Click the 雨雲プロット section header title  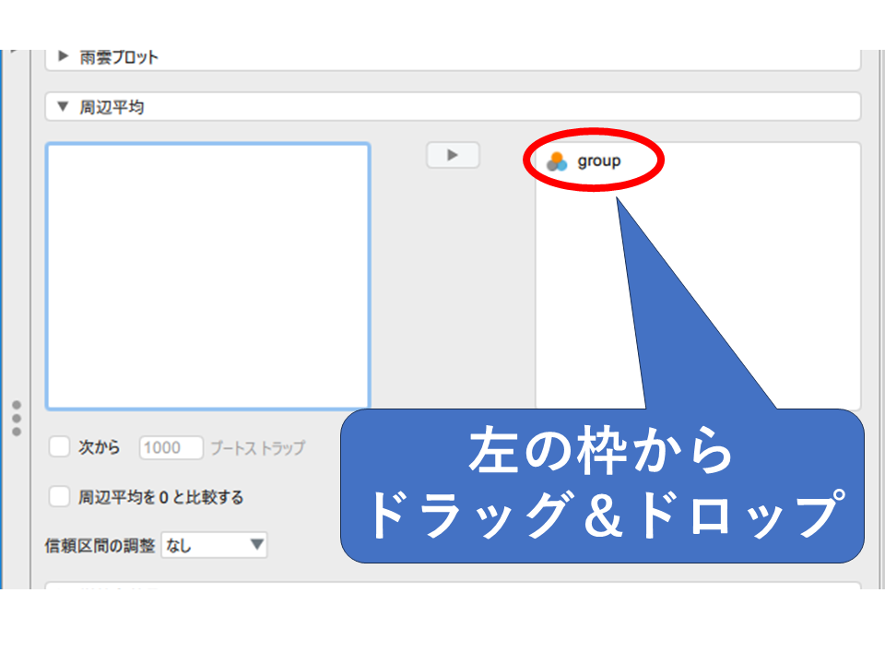pos(119,56)
